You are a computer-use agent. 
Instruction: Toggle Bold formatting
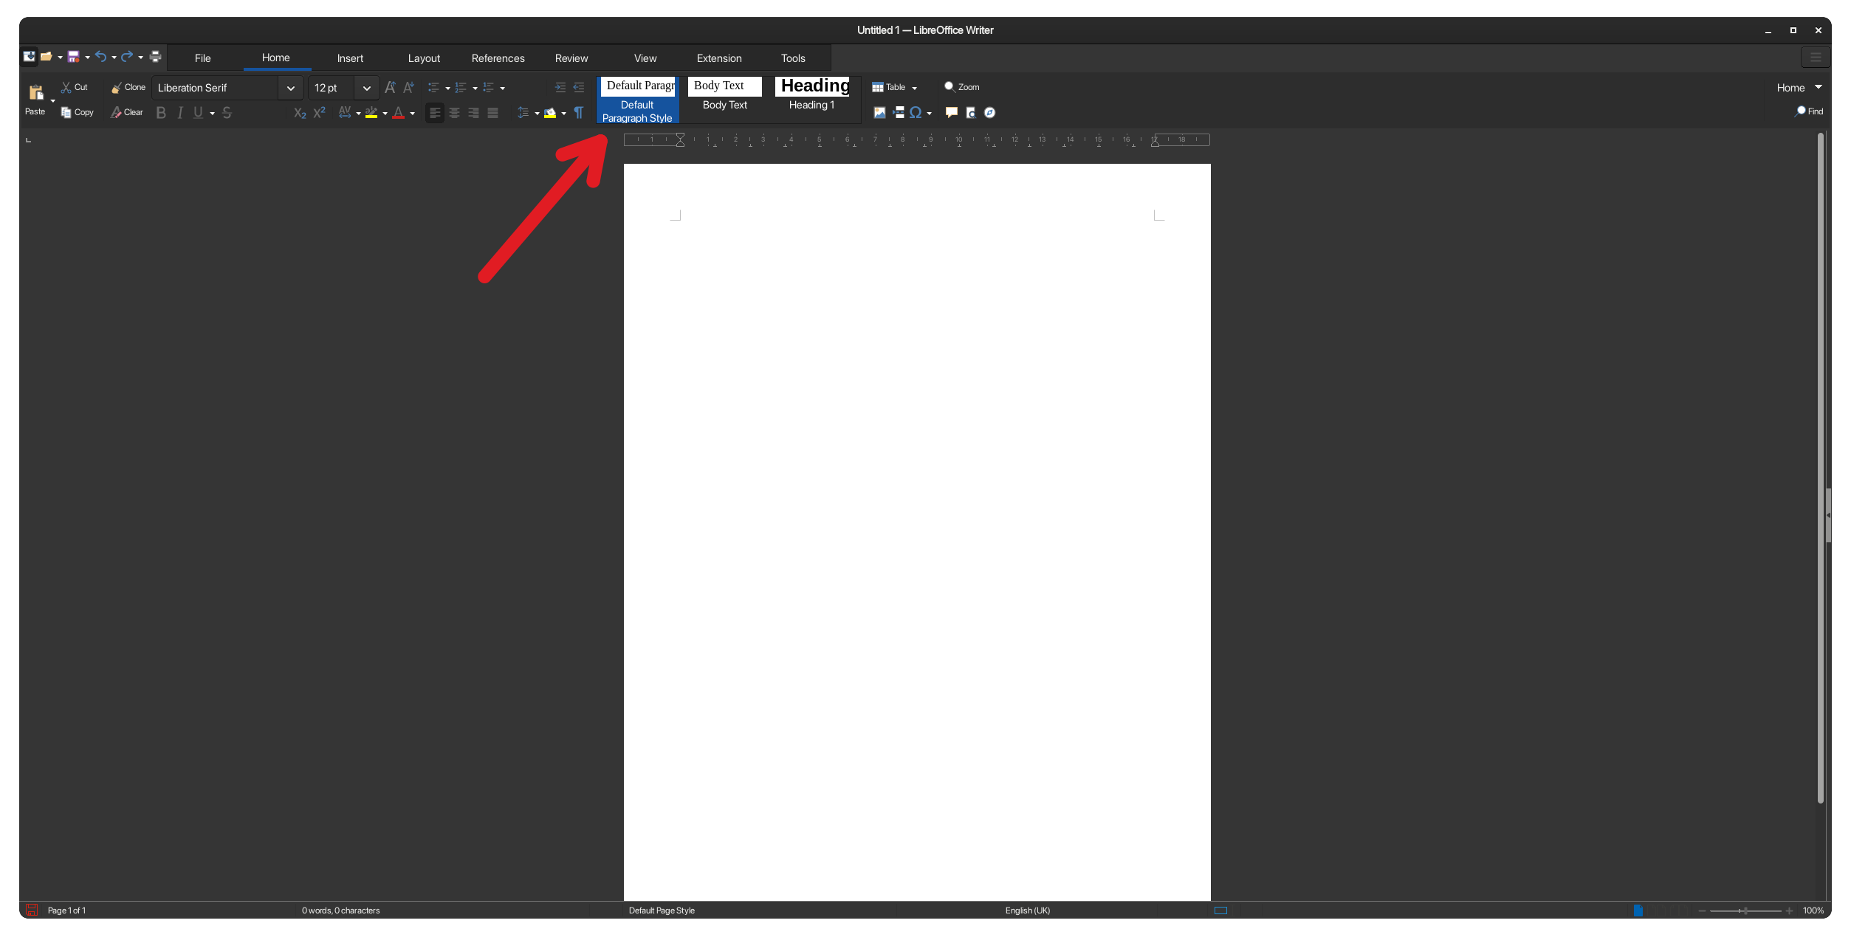coord(161,113)
